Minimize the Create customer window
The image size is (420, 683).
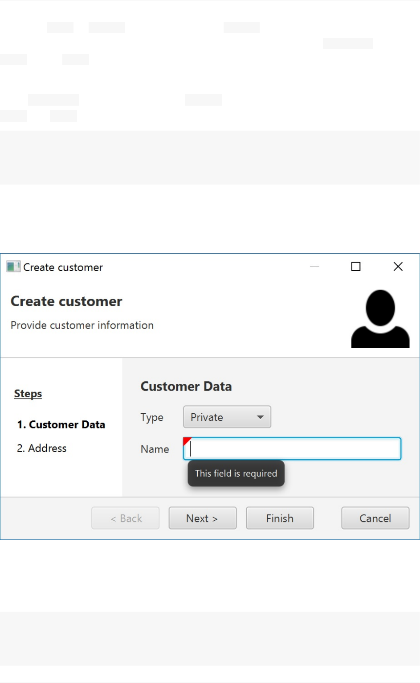(x=314, y=267)
